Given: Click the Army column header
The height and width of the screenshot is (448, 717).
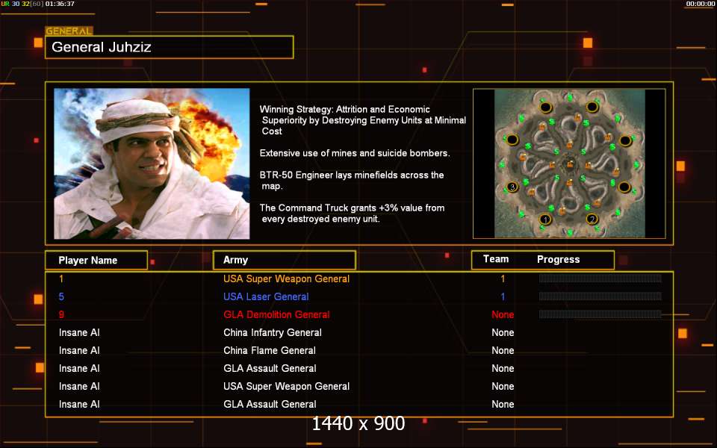Looking at the screenshot, I should 285,260.
